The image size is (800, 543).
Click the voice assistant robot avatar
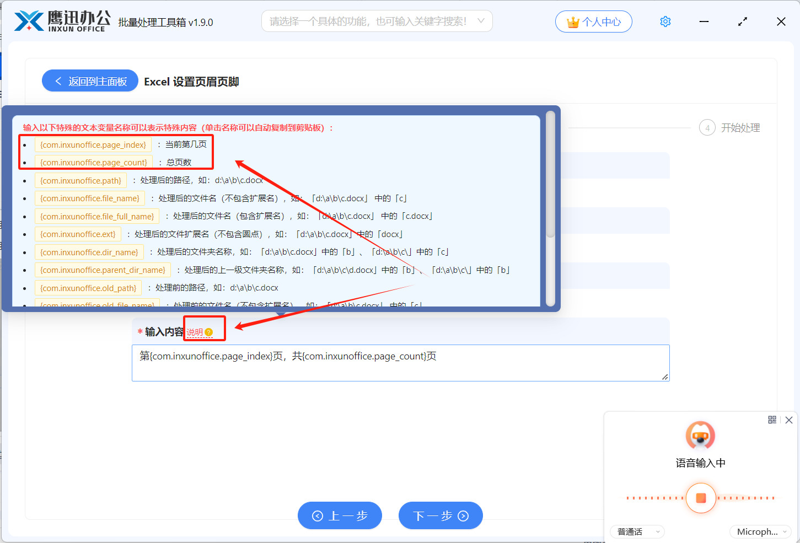[x=700, y=436]
